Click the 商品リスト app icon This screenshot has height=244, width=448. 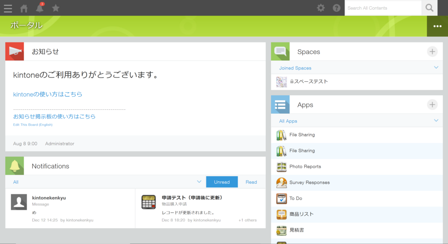pos(281,214)
